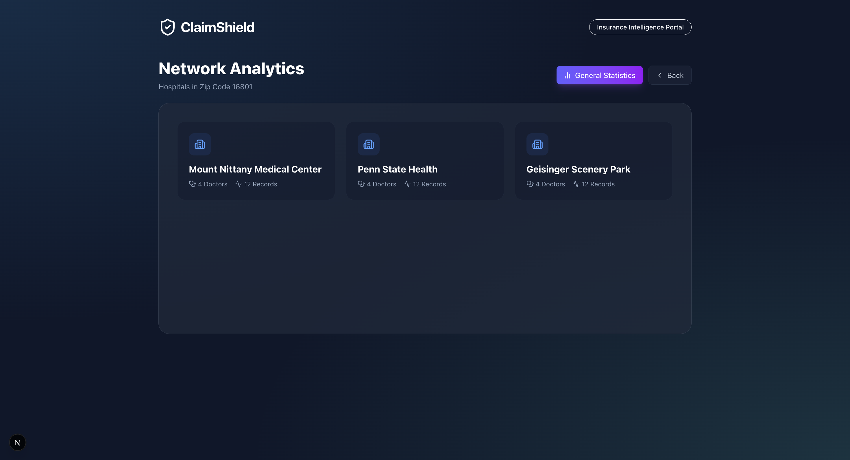Open General Statistics view
850x460 pixels.
pyautogui.click(x=599, y=75)
